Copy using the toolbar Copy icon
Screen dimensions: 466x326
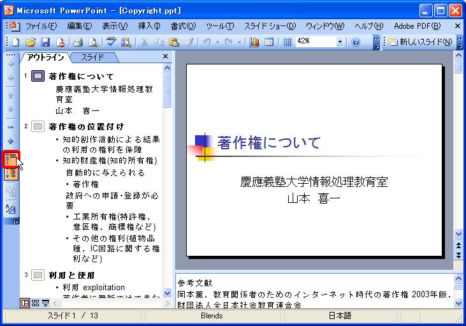159,42
